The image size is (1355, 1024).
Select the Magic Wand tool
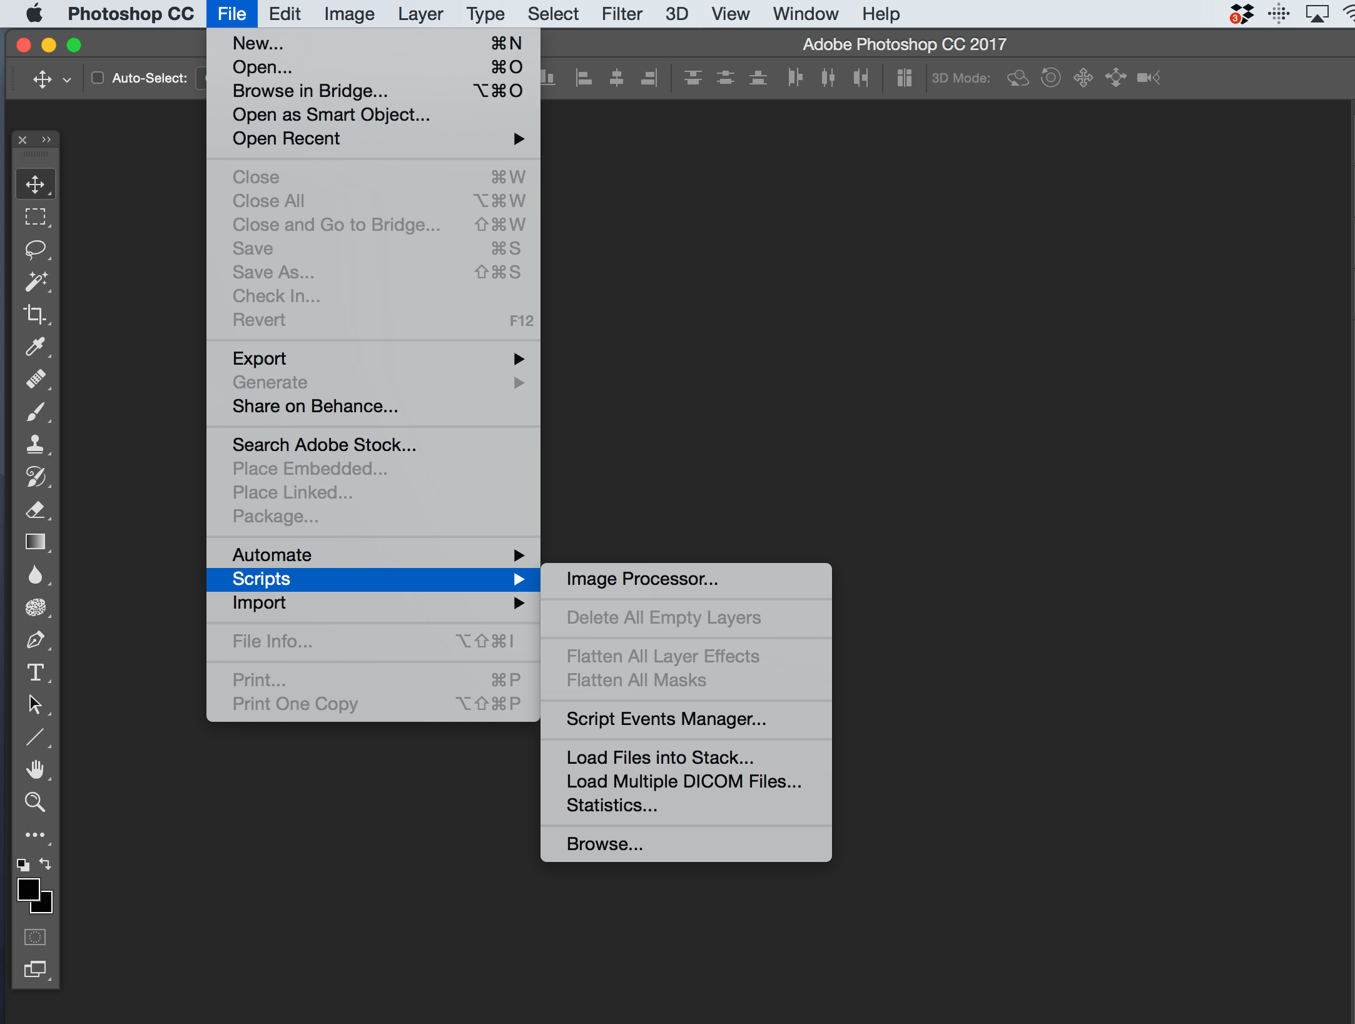click(35, 281)
